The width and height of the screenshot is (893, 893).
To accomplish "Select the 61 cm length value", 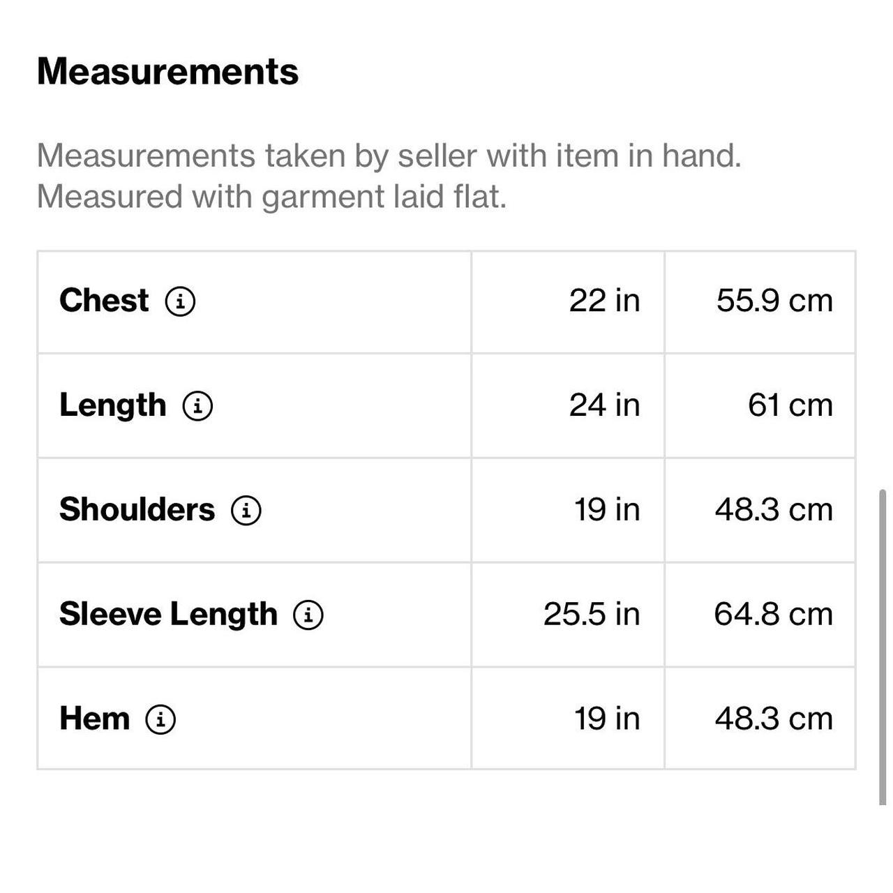I will 790,405.
